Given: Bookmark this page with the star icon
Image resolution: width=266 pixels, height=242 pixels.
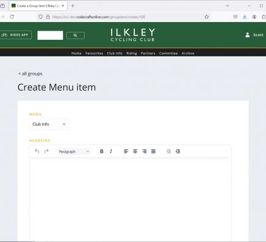Looking at the screenshot, I should point(207,17).
